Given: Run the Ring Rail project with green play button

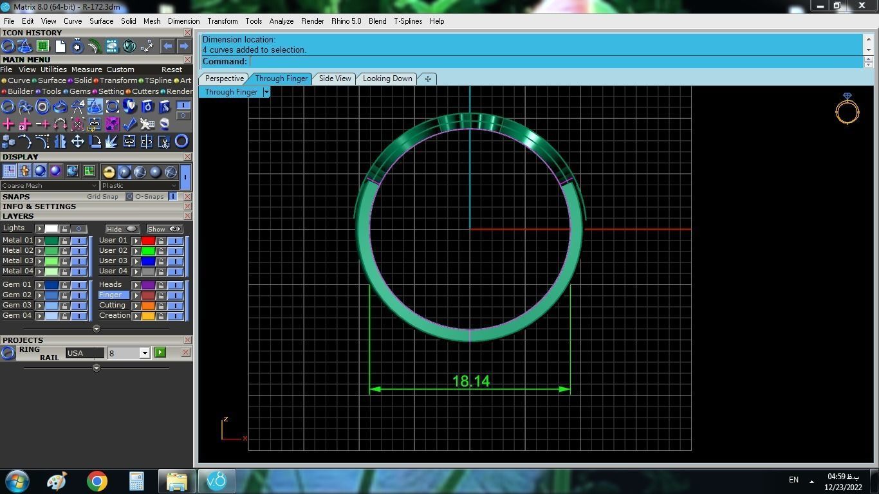Looking at the screenshot, I should (160, 352).
